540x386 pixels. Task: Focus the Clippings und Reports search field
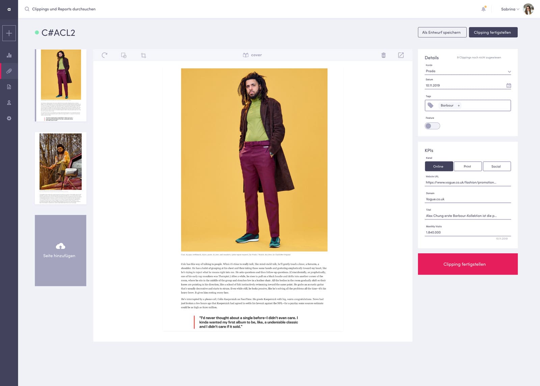64,9
